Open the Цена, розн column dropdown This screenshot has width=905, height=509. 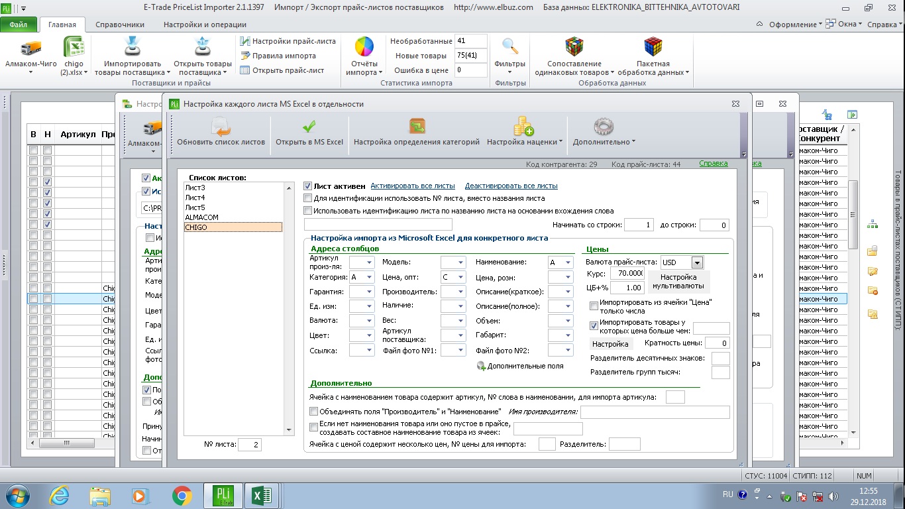(568, 277)
